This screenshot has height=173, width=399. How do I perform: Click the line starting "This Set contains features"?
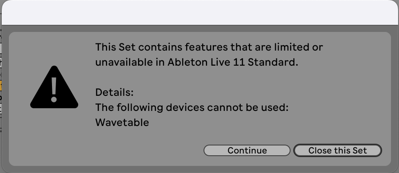tap(209, 47)
